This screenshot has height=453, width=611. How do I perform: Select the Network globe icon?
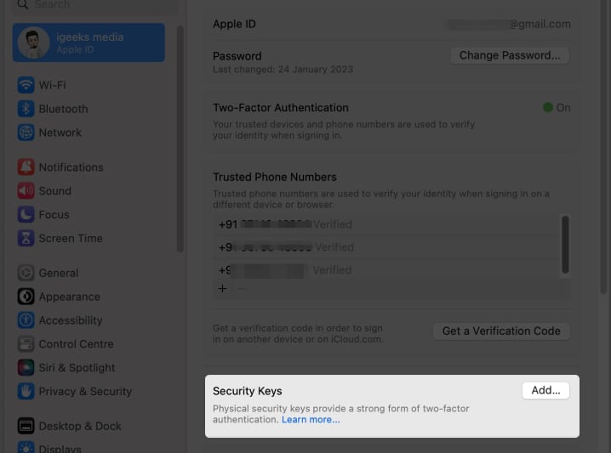click(x=26, y=133)
